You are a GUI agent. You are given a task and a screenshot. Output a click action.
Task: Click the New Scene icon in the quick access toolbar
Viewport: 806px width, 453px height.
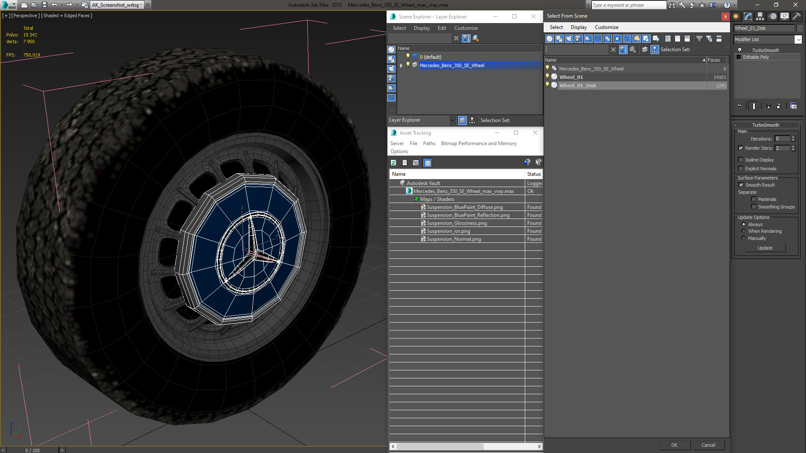pos(24,5)
